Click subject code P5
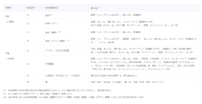202x104 pixels. coord(28,76)
